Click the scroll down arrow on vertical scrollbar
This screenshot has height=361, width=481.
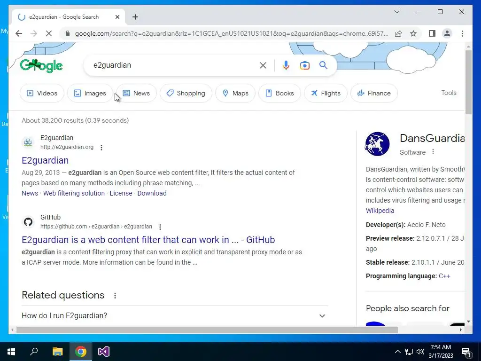point(468,322)
